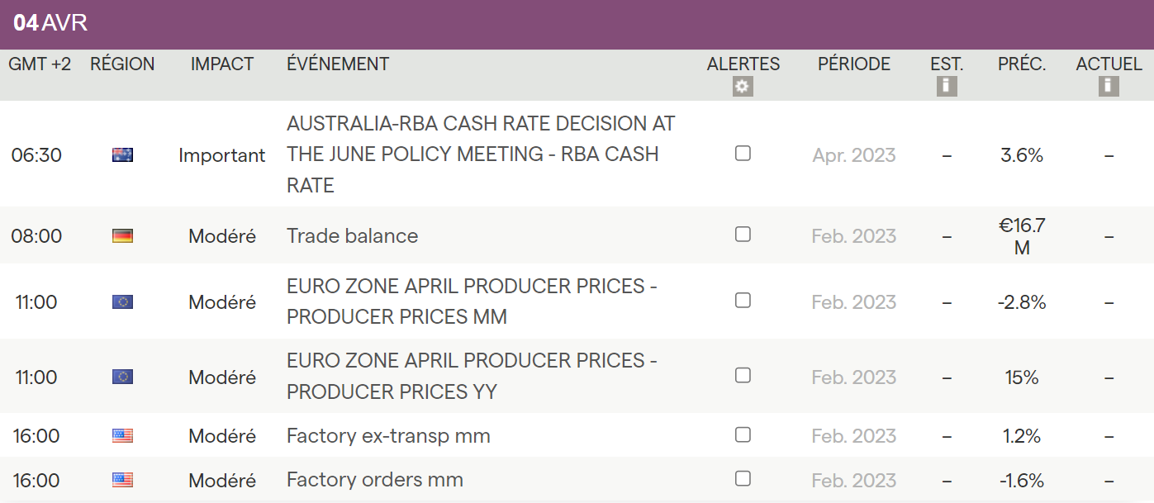Click info icon under EST. column
This screenshot has height=503, width=1154.
pos(947,86)
